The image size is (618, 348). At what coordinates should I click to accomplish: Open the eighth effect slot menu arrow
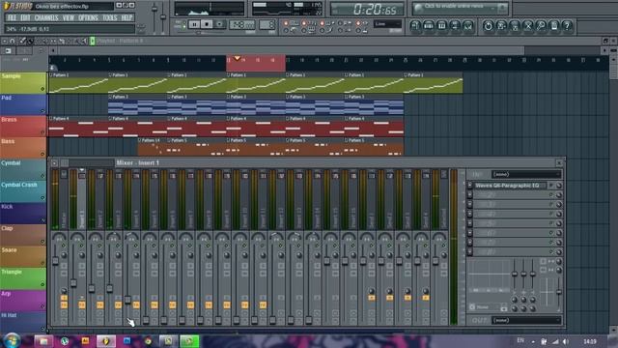pos(470,251)
